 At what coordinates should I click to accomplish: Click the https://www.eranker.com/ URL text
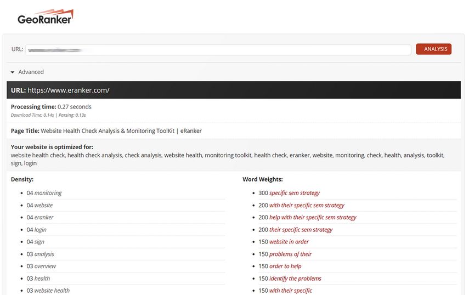pyautogui.click(x=69, y=90)
